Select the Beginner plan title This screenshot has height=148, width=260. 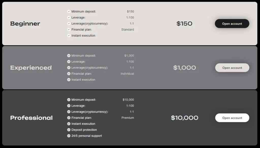pyautogui.click(x=25, y=24)
